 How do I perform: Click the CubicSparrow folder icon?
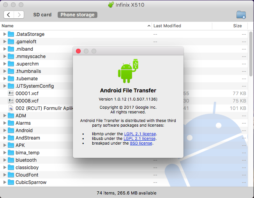point(11,182)
